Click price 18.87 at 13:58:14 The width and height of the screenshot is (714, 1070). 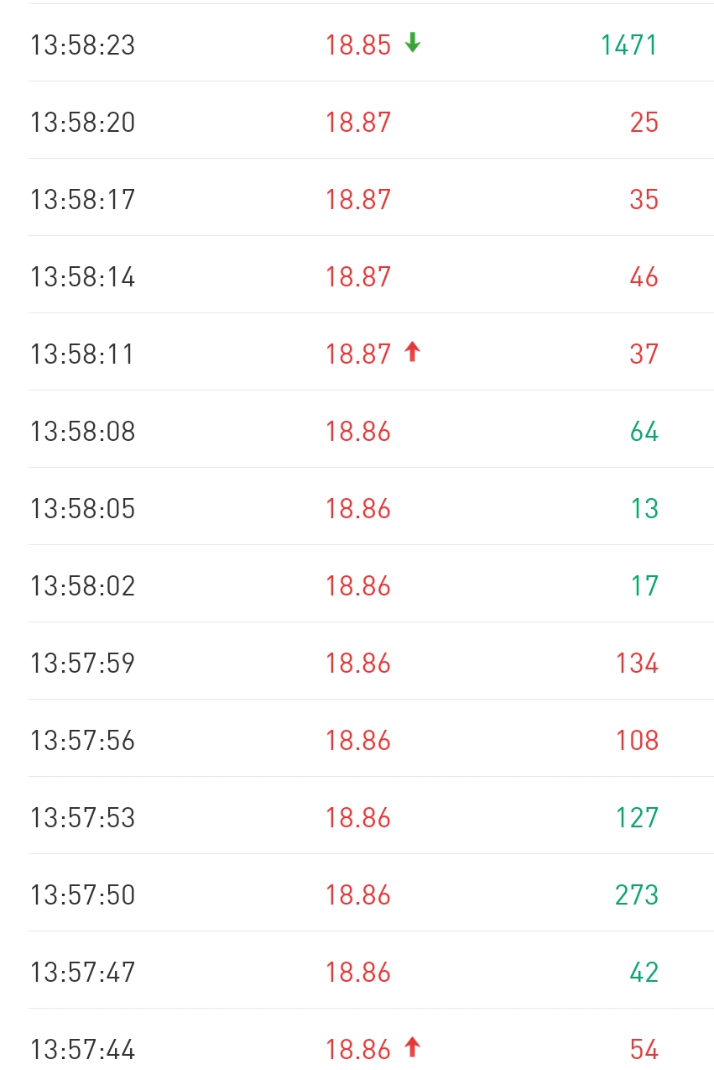click(x=358, y=277)
